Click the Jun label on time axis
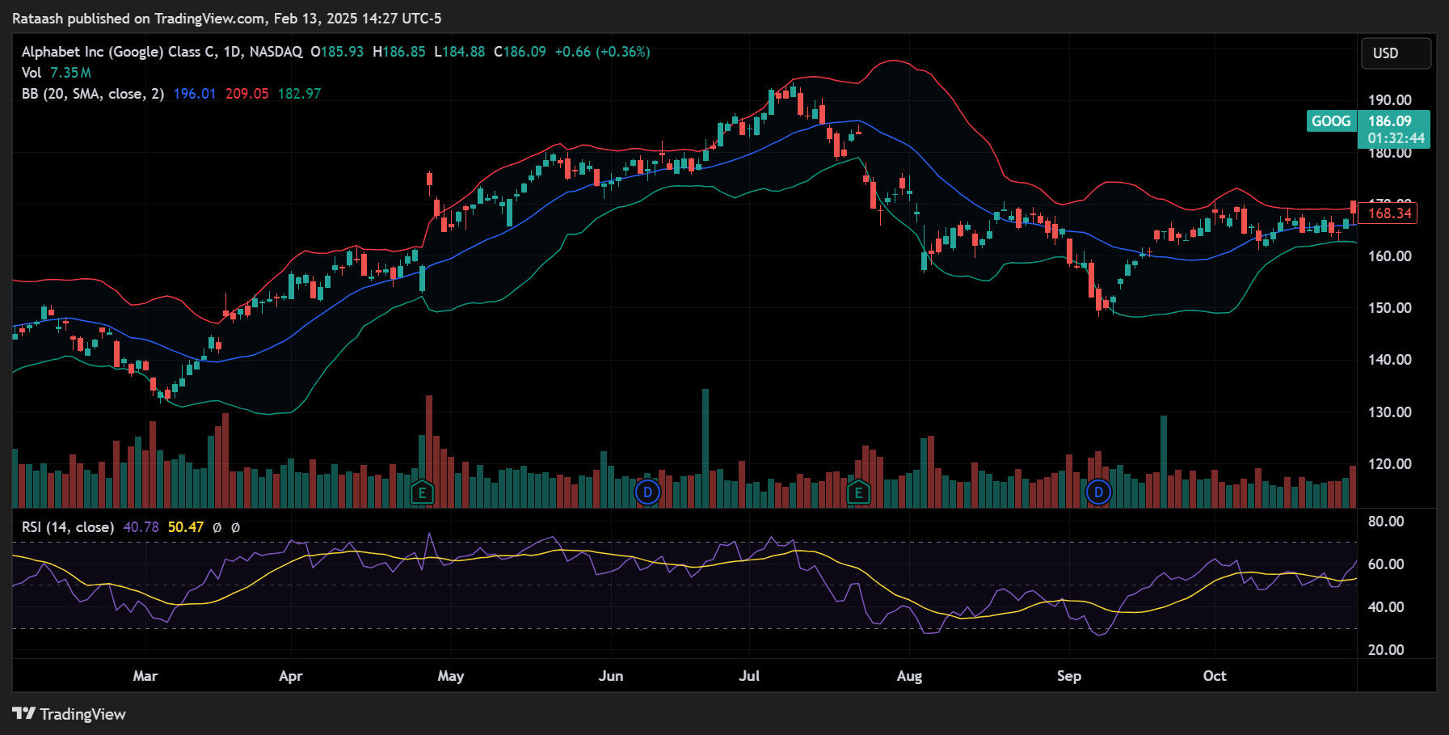1449x735 pixels. 611,676
